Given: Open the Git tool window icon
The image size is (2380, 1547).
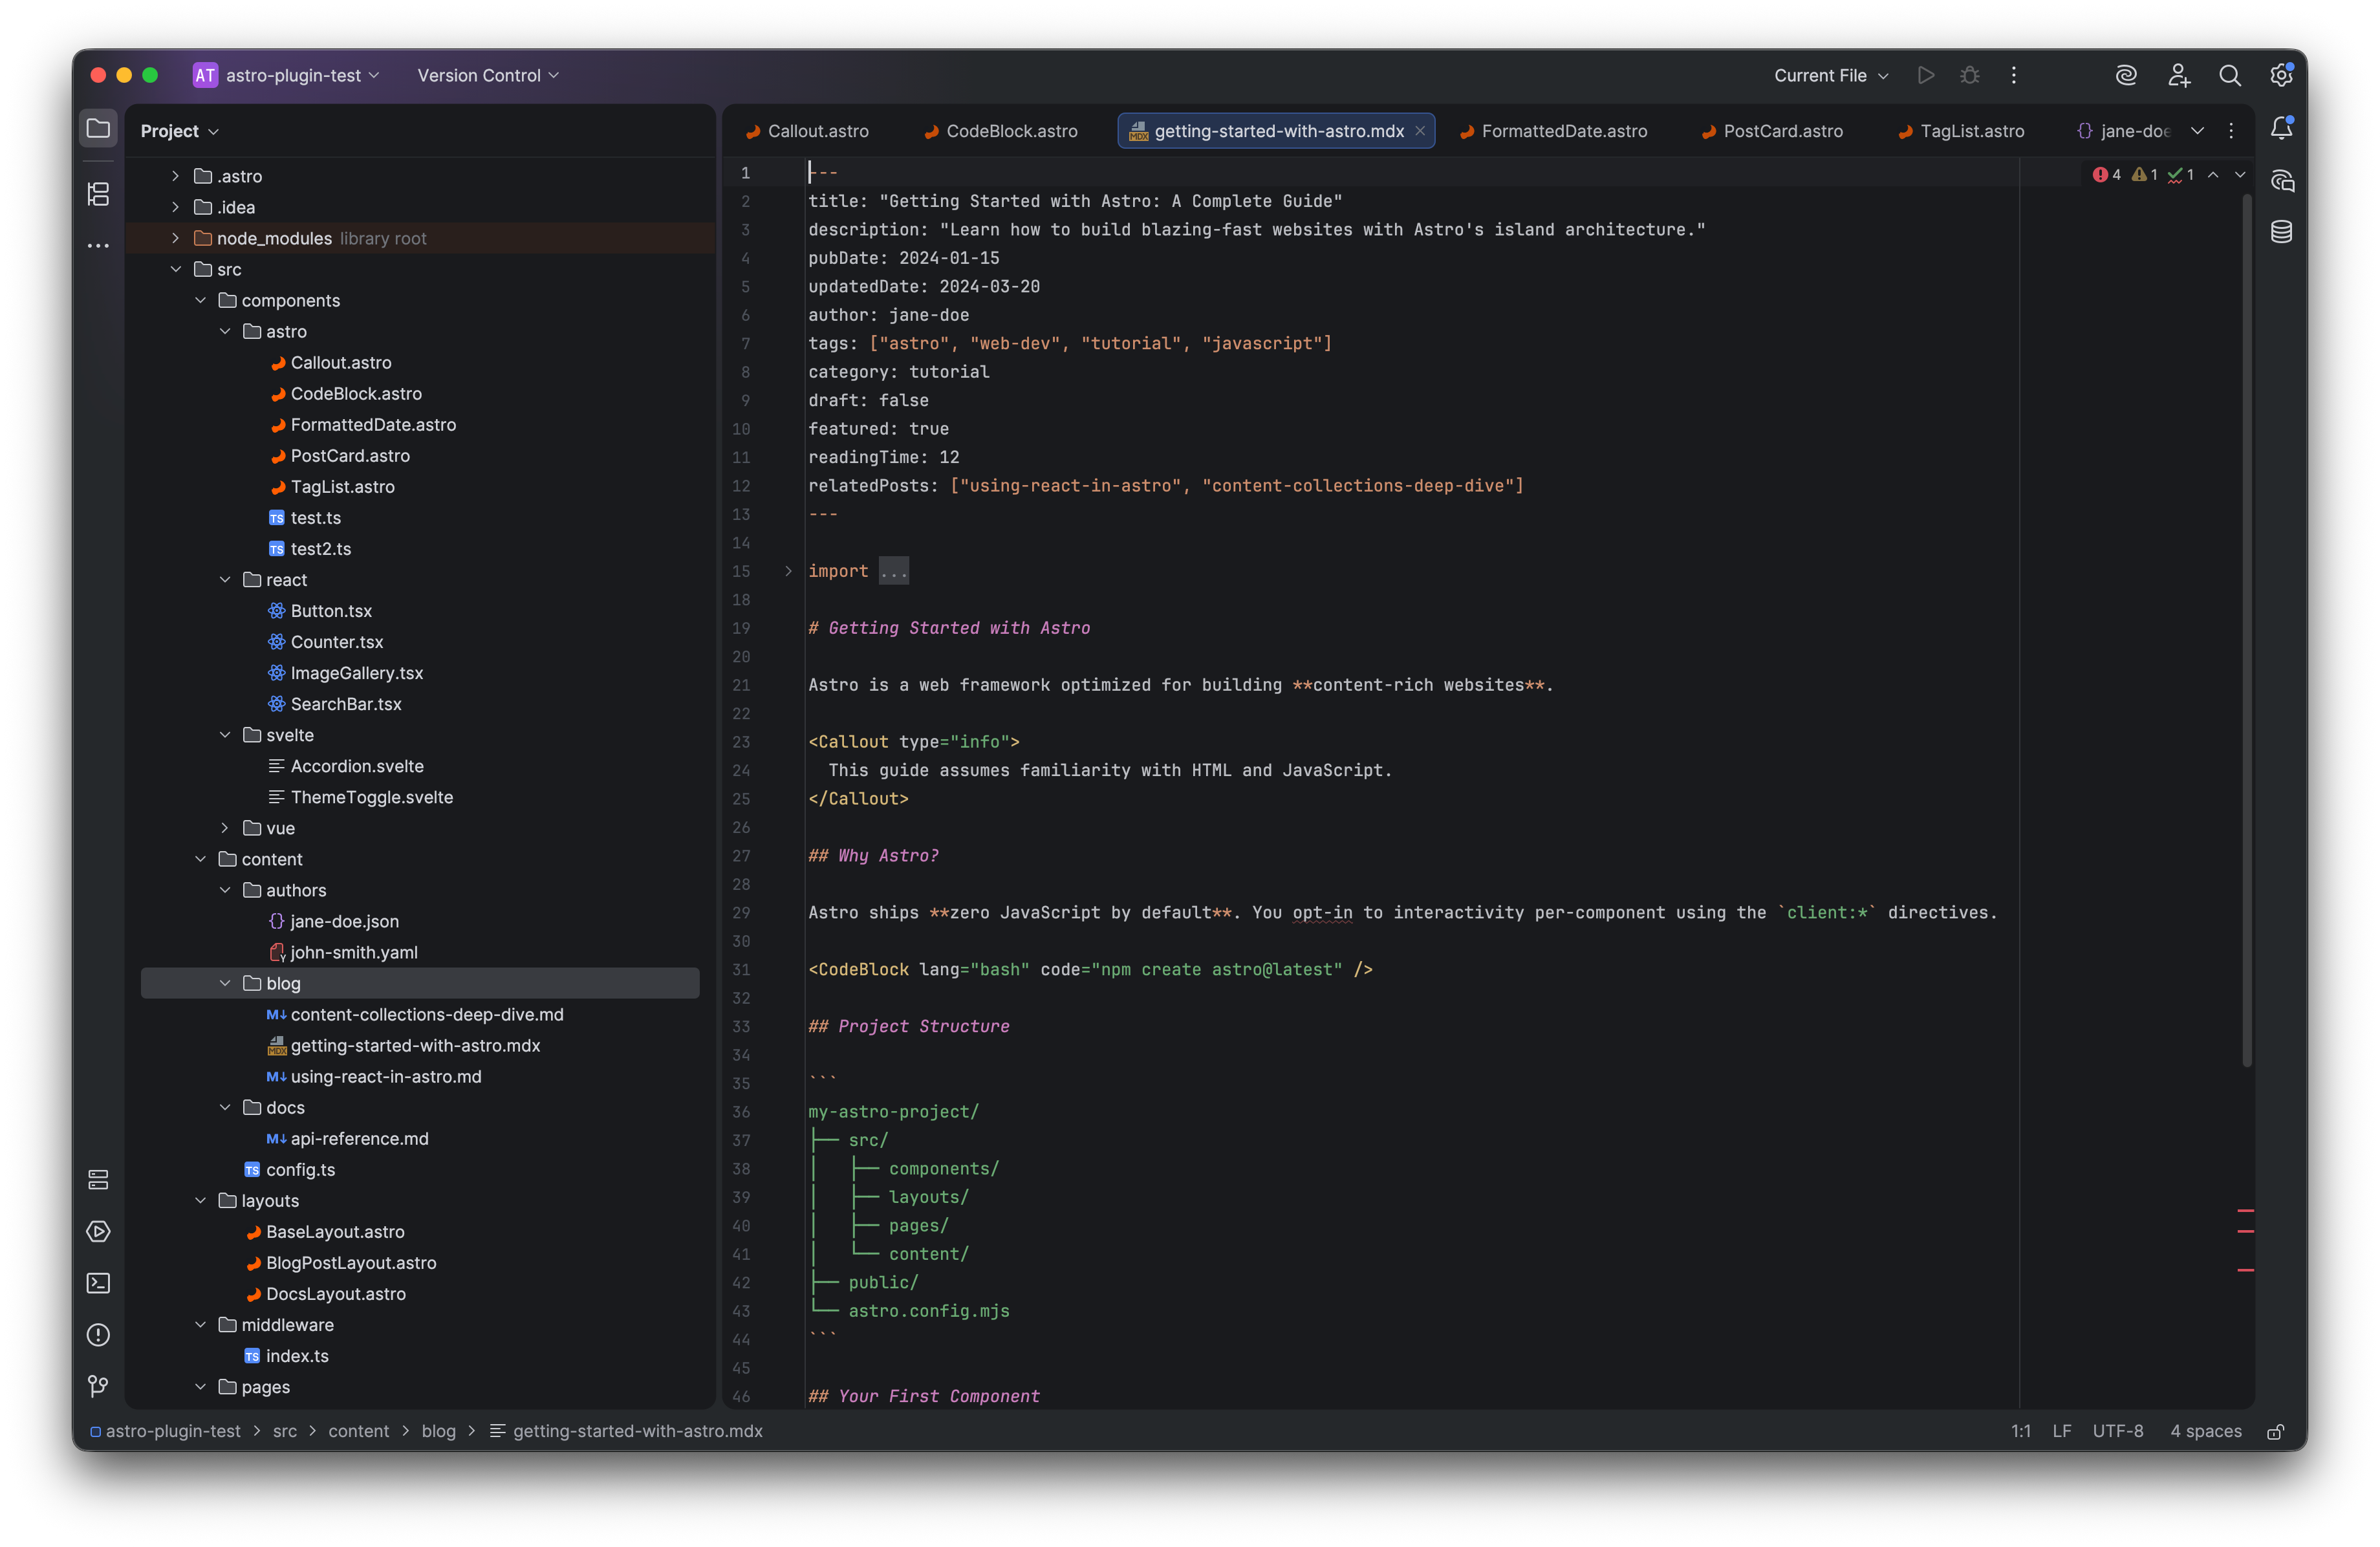Looking at the screenshot, I should coord(98,1386).
